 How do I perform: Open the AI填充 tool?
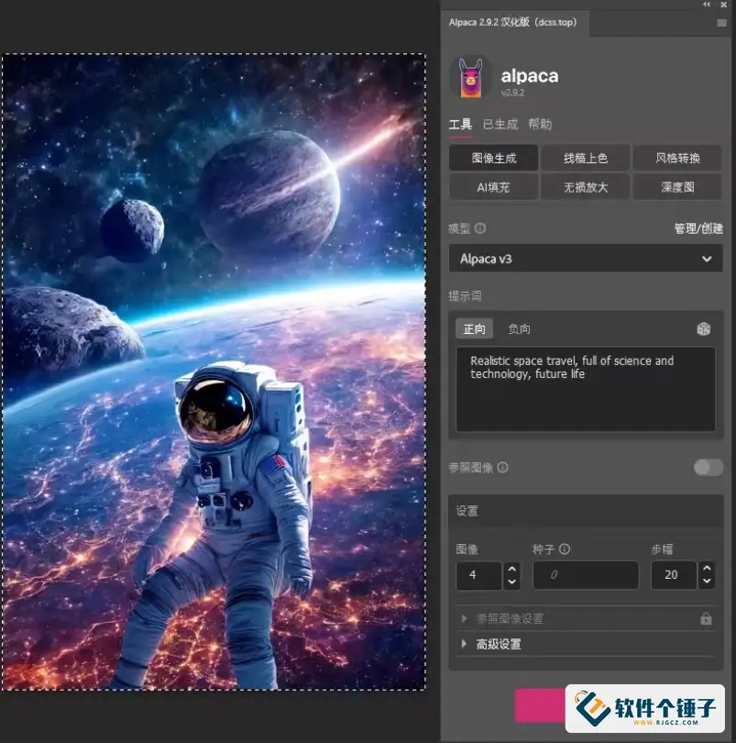[493, 187]
